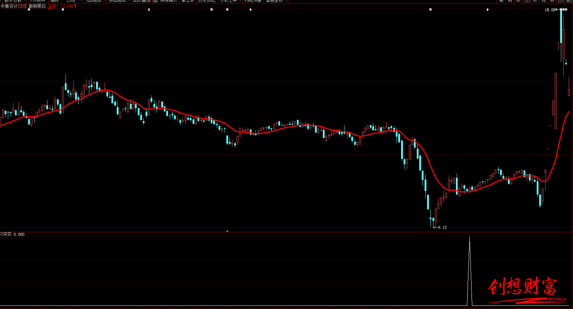Open the 历史回忆 toolbar button
Screen dimensions: 573x309
tap(207, 1)
